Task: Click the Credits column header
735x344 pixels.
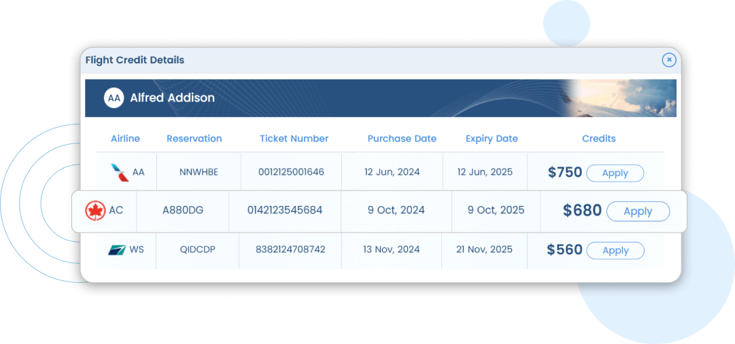Action: click(598, 139)
